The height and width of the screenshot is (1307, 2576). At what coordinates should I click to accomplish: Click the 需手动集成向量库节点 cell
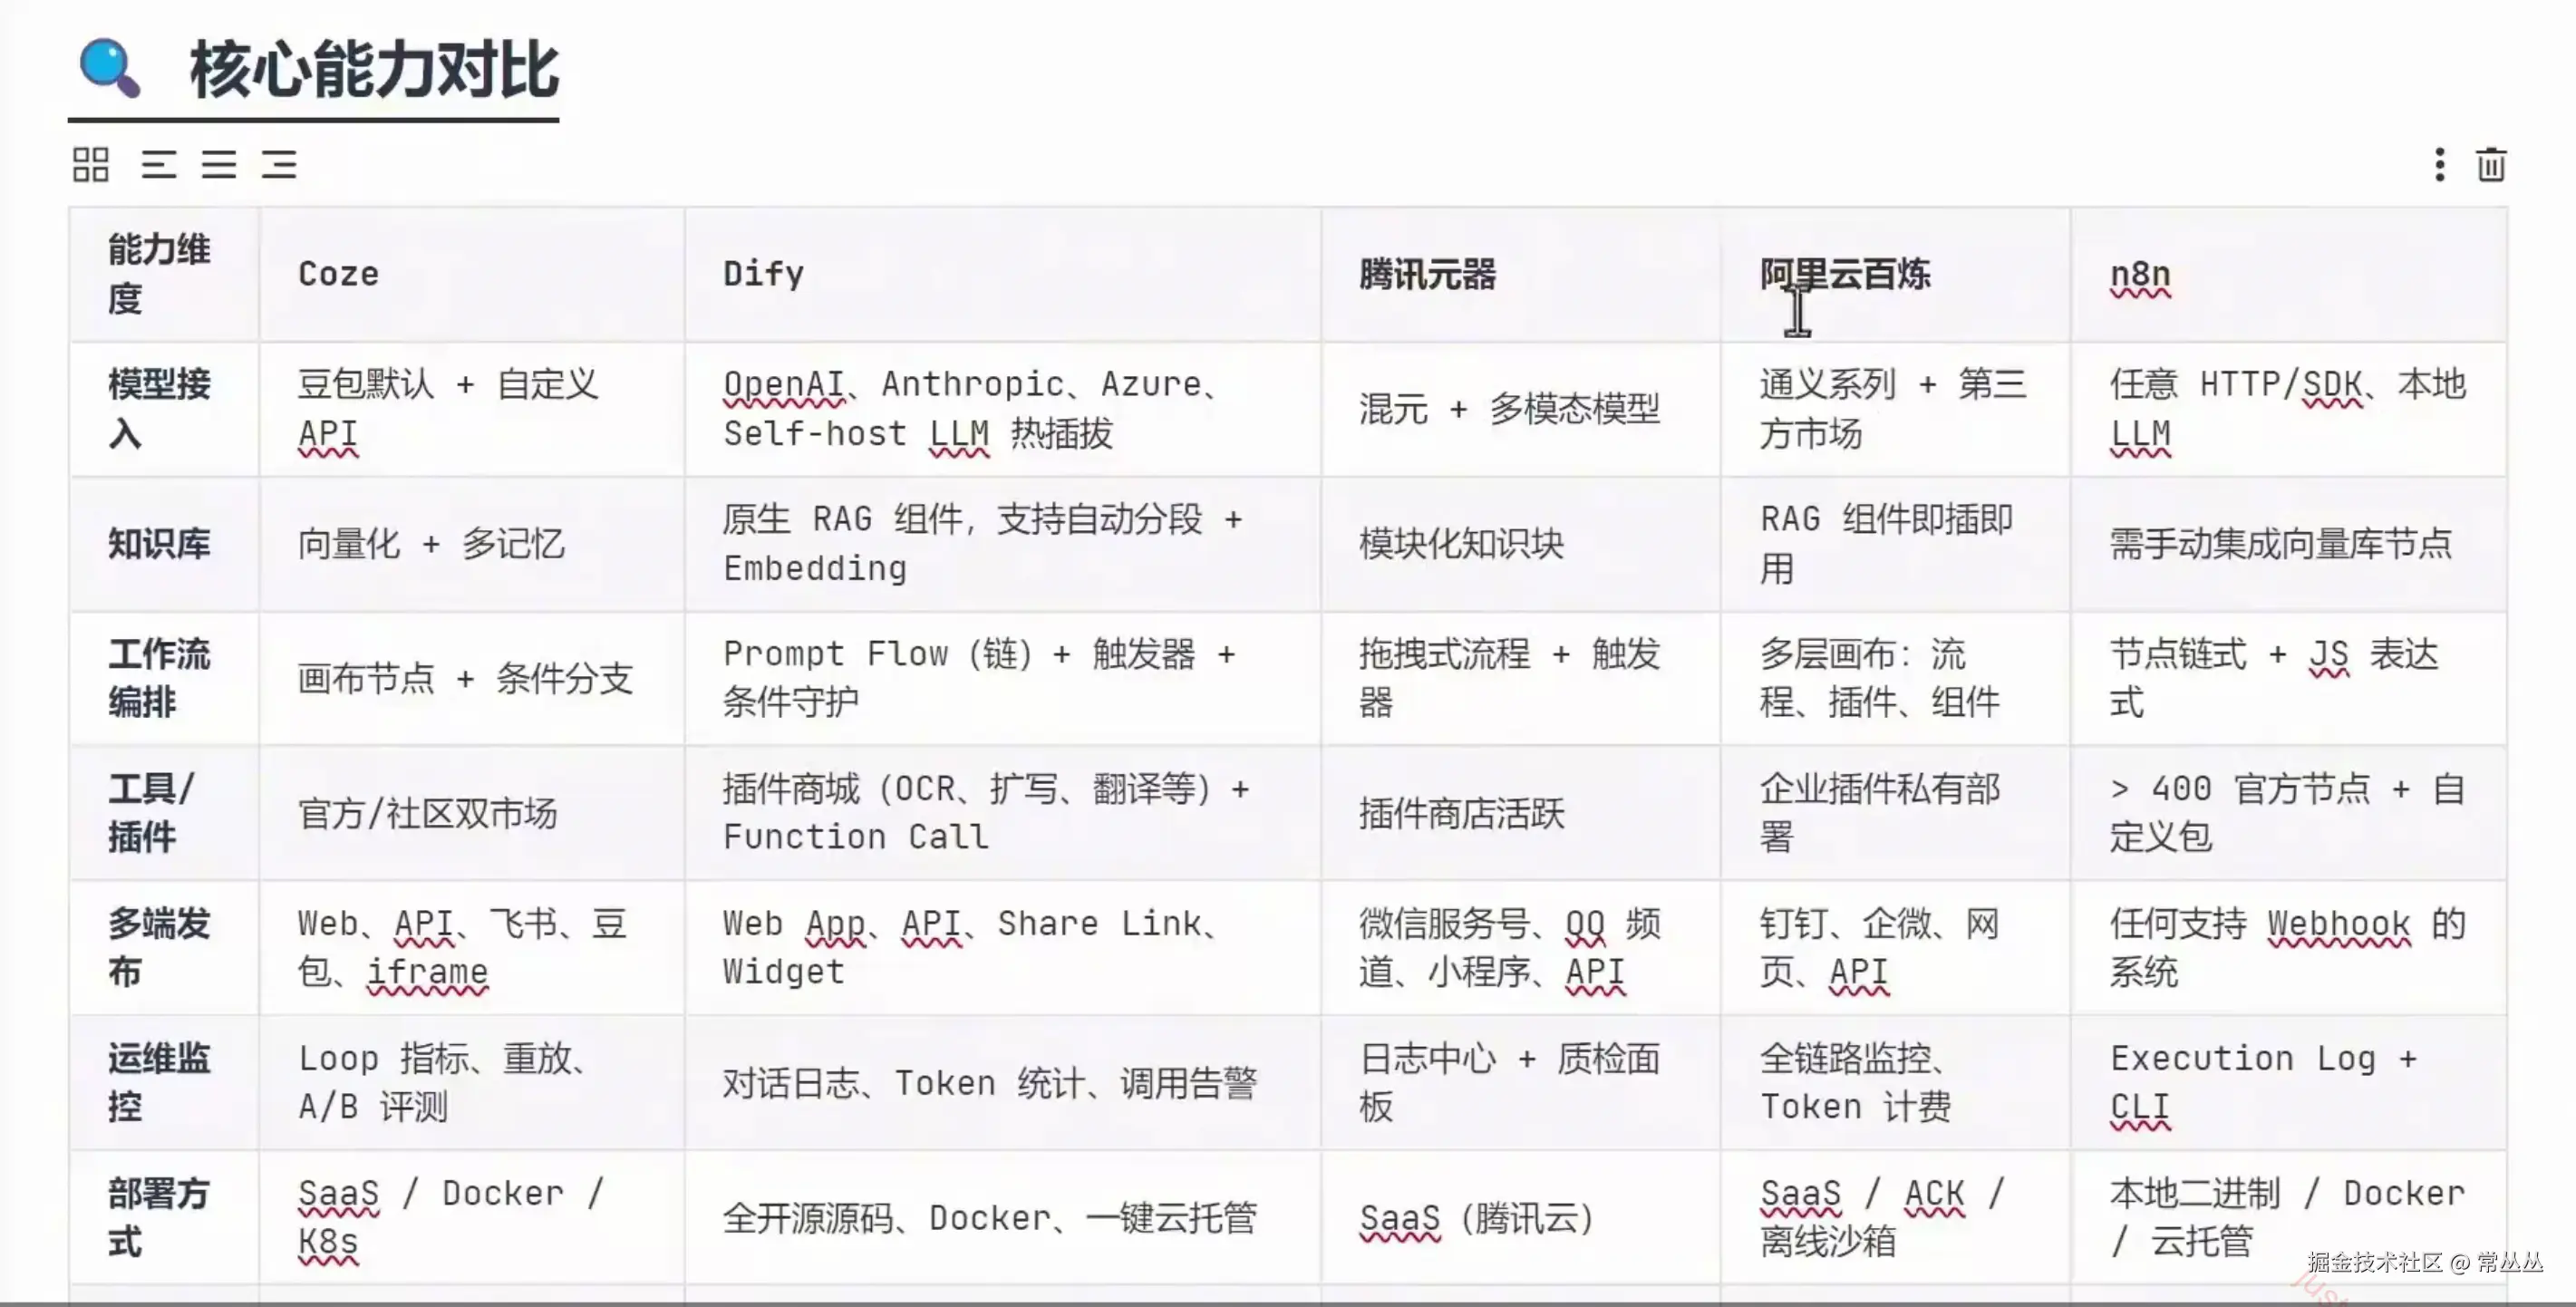point(2289,544)
